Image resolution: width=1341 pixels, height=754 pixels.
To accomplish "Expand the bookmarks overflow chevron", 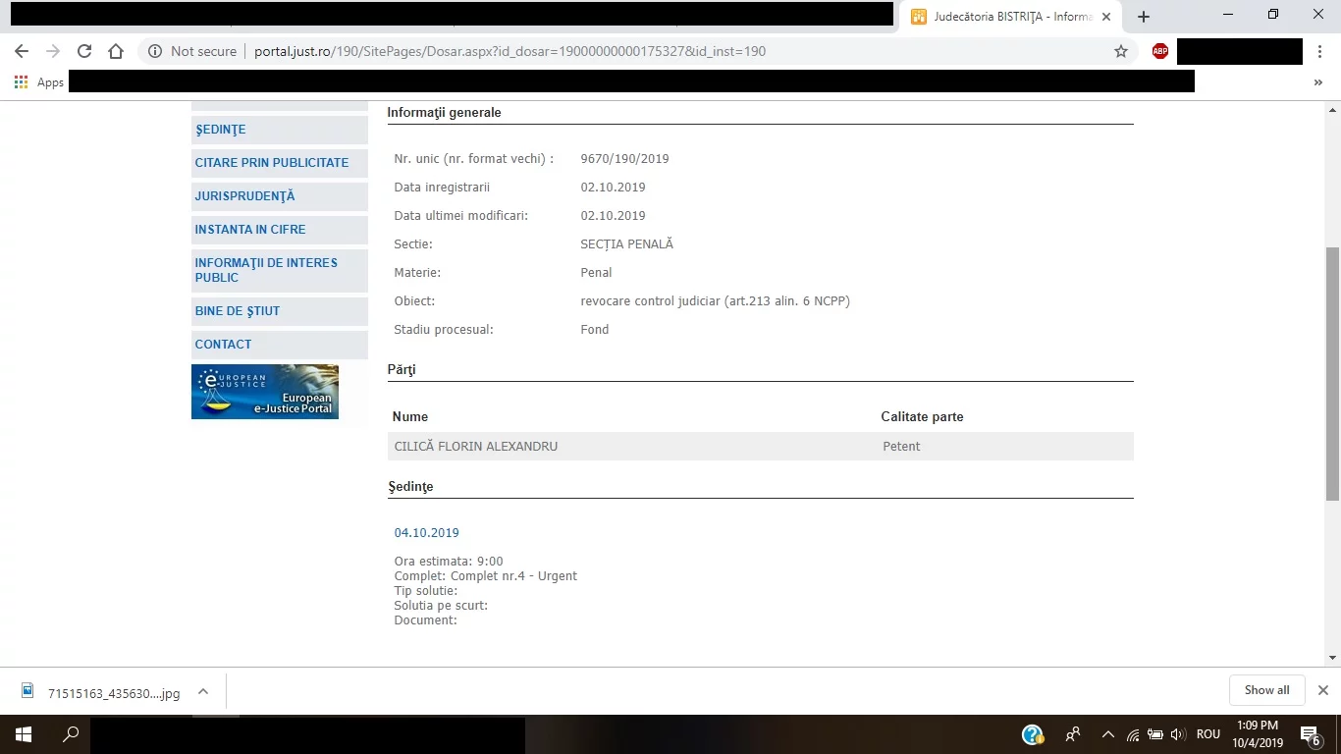I will pos(1317,82).
